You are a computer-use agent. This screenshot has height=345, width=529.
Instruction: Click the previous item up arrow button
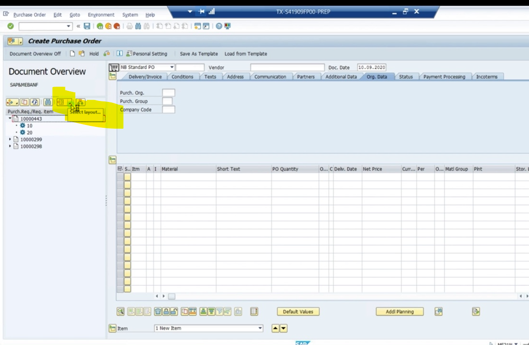click(275, 328)
